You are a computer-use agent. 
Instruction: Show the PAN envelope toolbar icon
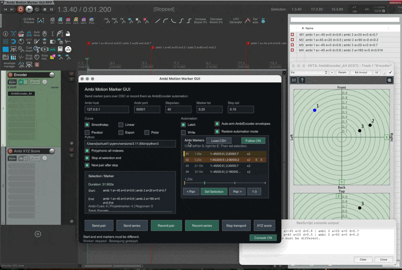pos(115,21)
